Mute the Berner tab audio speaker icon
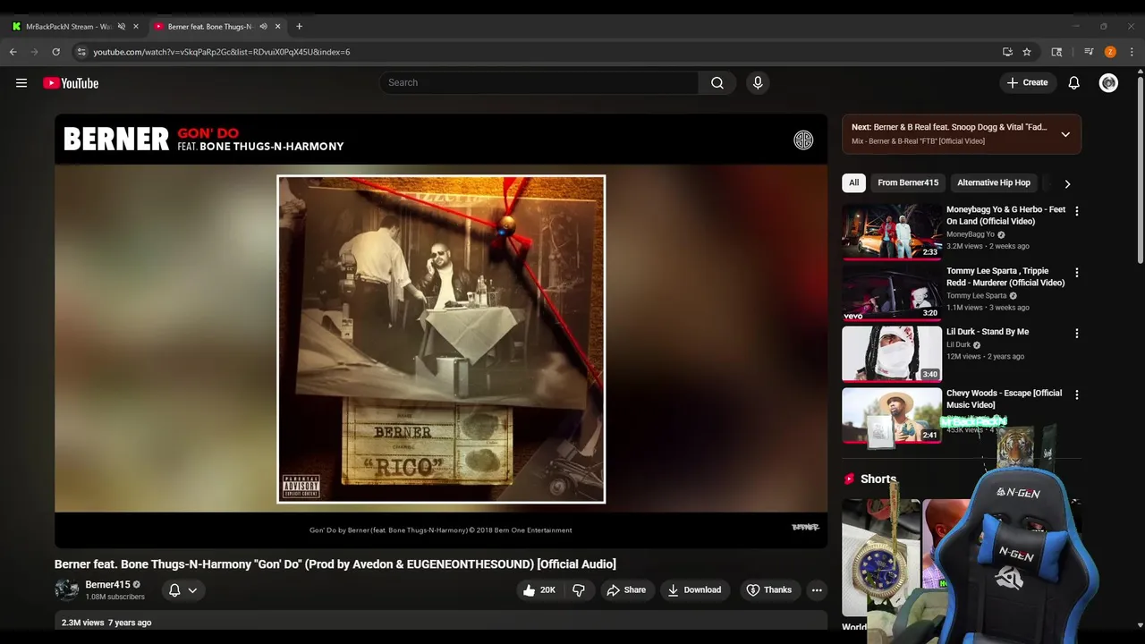This screenshot has height=644, width=1145. pyautogui.click(x=263, y=27)
